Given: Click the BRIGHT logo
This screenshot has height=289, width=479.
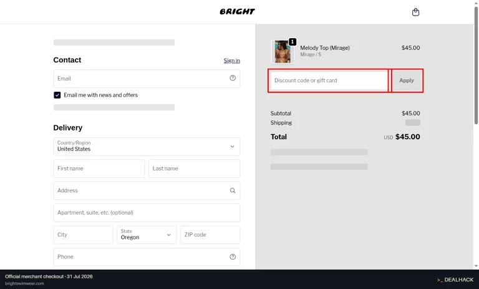Looking at the screenshot, I should [x=237, y=12].
